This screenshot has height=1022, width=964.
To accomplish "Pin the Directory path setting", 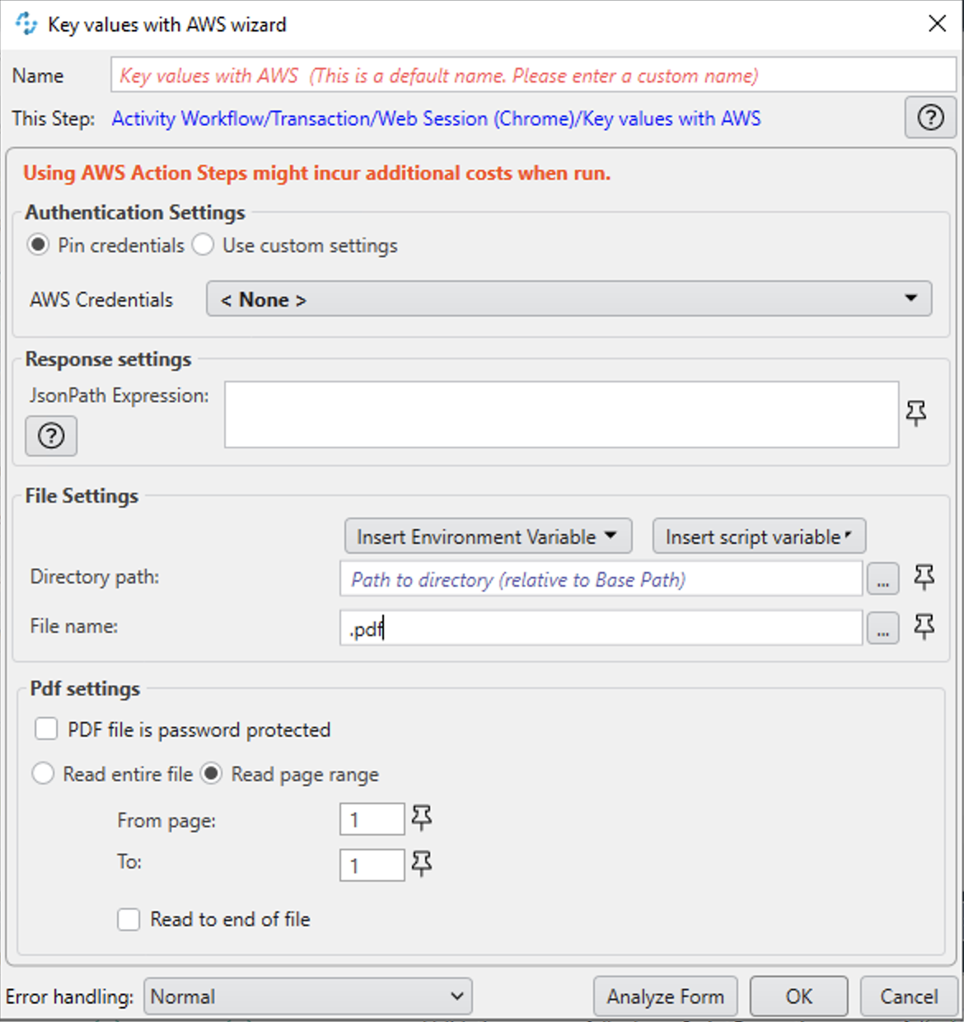I will [924, 579].
